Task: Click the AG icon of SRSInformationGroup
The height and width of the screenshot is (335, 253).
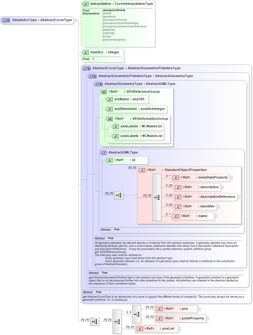Action: point(110,119)
